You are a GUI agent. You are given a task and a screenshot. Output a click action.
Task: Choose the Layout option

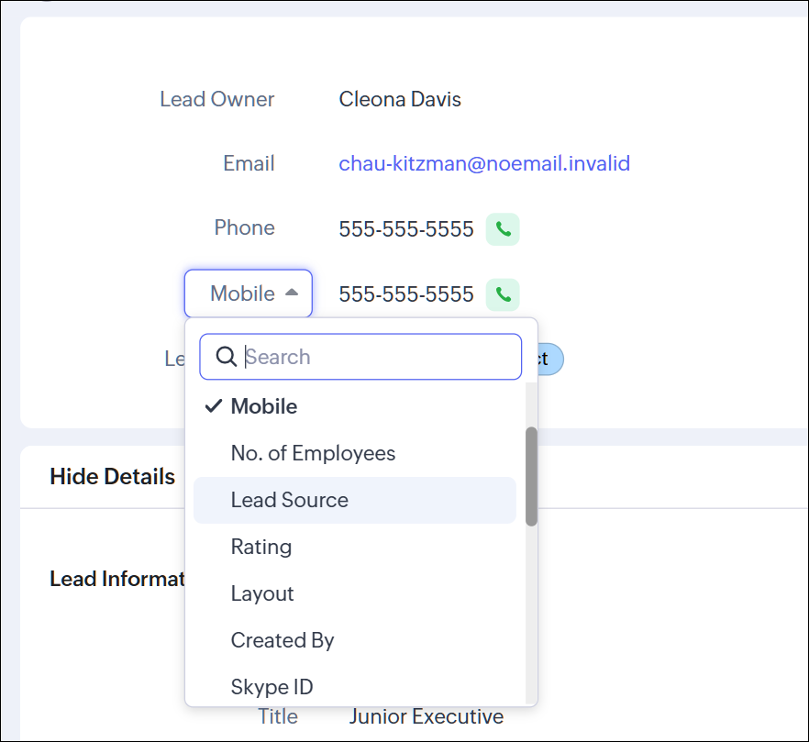(x=262, y=593)
